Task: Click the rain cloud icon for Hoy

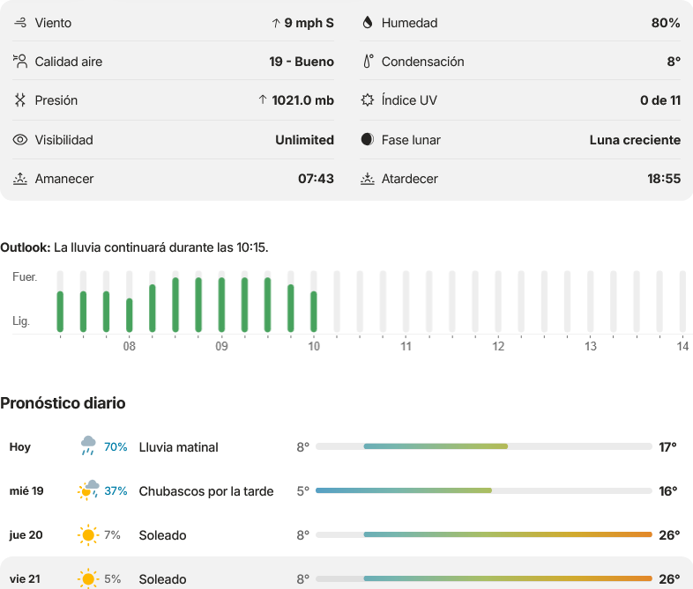Action: point(88,446)
